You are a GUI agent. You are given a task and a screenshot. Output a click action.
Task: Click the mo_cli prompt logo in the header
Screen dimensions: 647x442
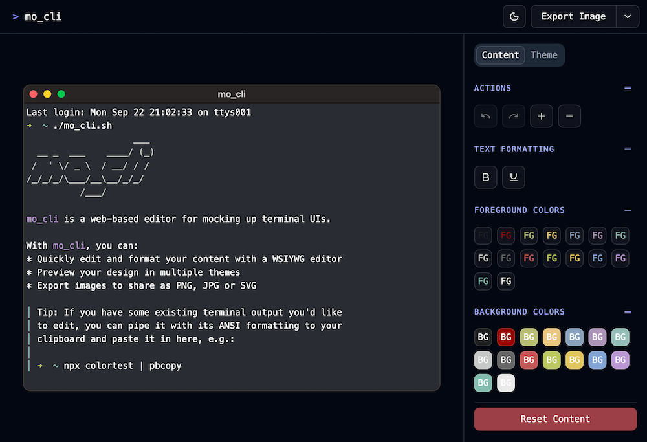pyautogui.click(x=36, y=16)
